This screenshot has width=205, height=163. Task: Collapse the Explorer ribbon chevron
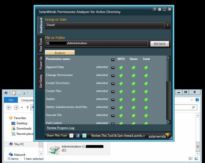pos(192,100)
